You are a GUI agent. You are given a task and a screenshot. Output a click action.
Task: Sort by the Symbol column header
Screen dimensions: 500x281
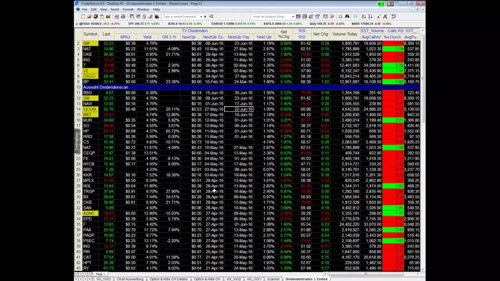coord(90,34)
